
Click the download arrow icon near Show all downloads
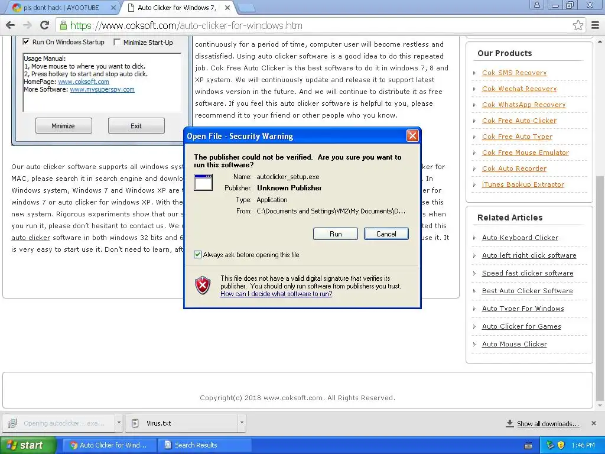(510, 423)
